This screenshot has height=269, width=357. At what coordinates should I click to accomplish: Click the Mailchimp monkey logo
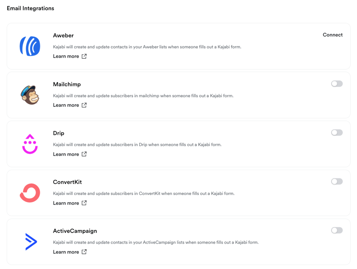point(30,95)
